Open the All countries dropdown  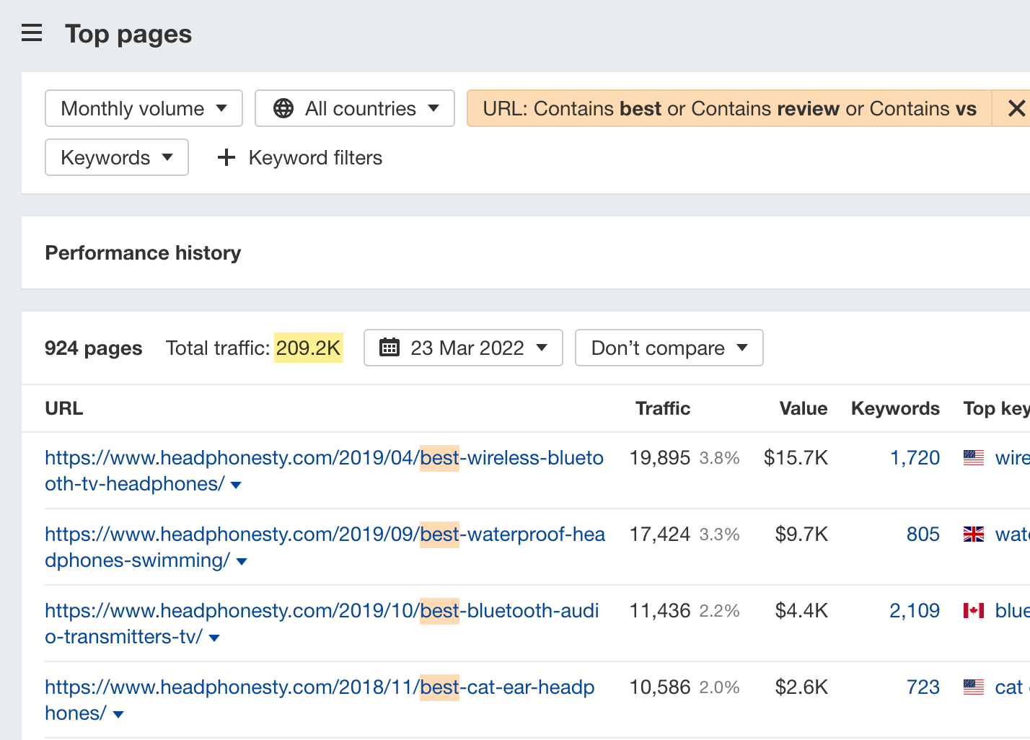click(x=354, y=107)
